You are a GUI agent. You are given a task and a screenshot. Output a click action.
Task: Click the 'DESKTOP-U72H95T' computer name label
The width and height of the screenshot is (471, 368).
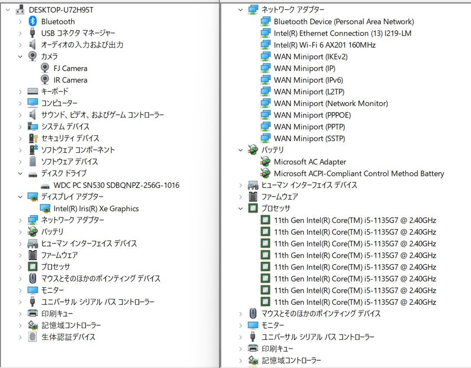click(x=61, y=10)
